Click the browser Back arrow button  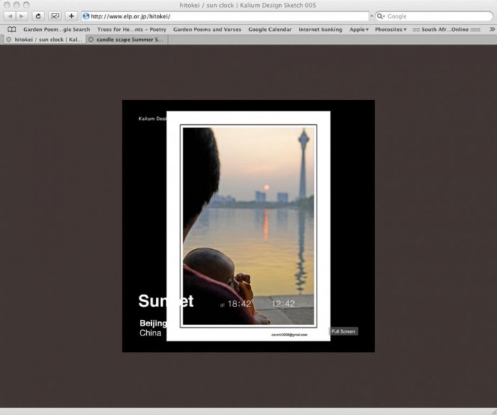10,16
